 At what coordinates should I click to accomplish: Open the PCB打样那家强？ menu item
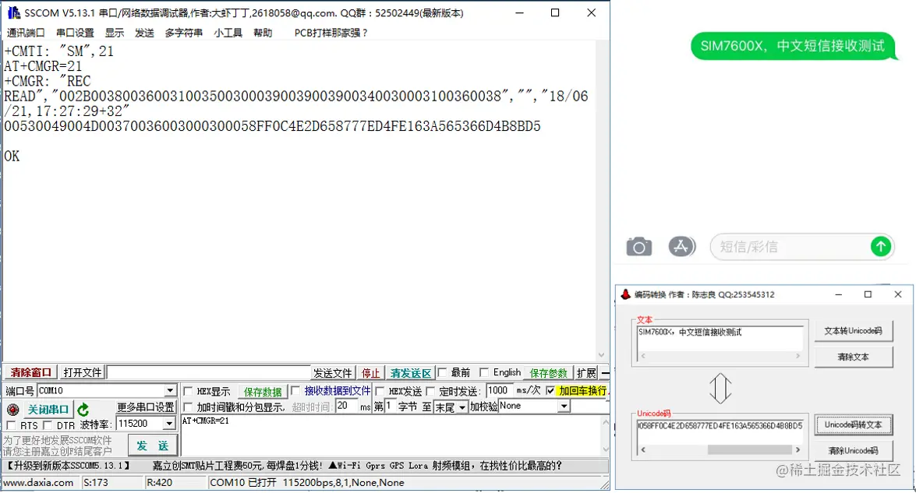click(x=331, y=33)
